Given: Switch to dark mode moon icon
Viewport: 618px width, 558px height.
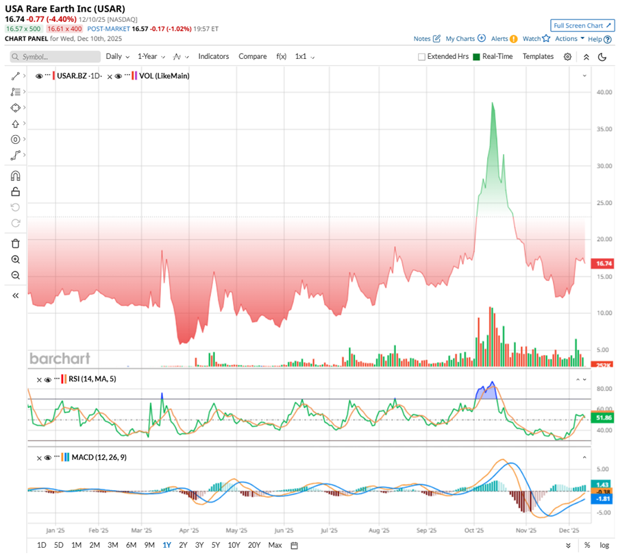Looking at the screenshot, I should [602, 57].
